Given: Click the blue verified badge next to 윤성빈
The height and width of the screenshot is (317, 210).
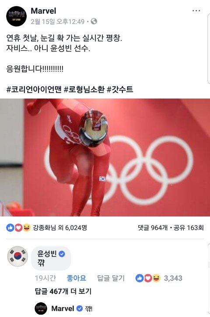Looking at the screenshot, I should (x=62, y=254).
